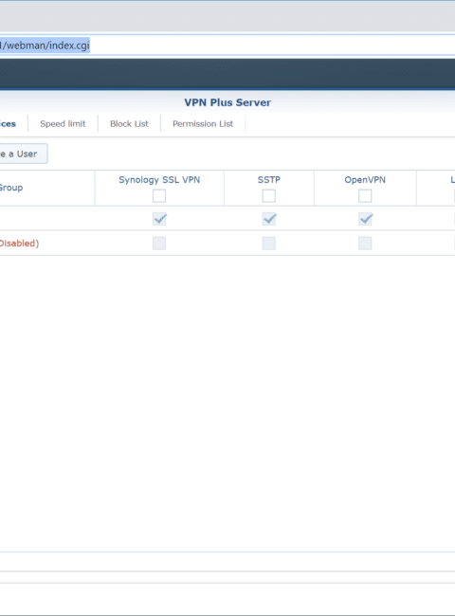The width and height of the screenshot is (455, 616).
Task: Click OpenVPN checkbox in Disabled row
Action: (365, 244)
